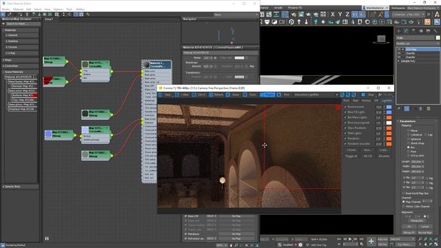Image resolution: width=441 pixels, height=248 pixels.
Task: Click the delete selected trash icon in Slate toolbar
Action: pyautogui.click(x=27, y=14)
